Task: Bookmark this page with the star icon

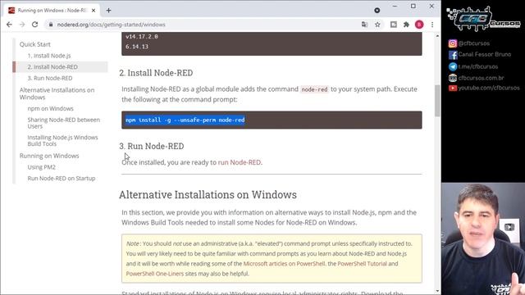Action: 377,25
